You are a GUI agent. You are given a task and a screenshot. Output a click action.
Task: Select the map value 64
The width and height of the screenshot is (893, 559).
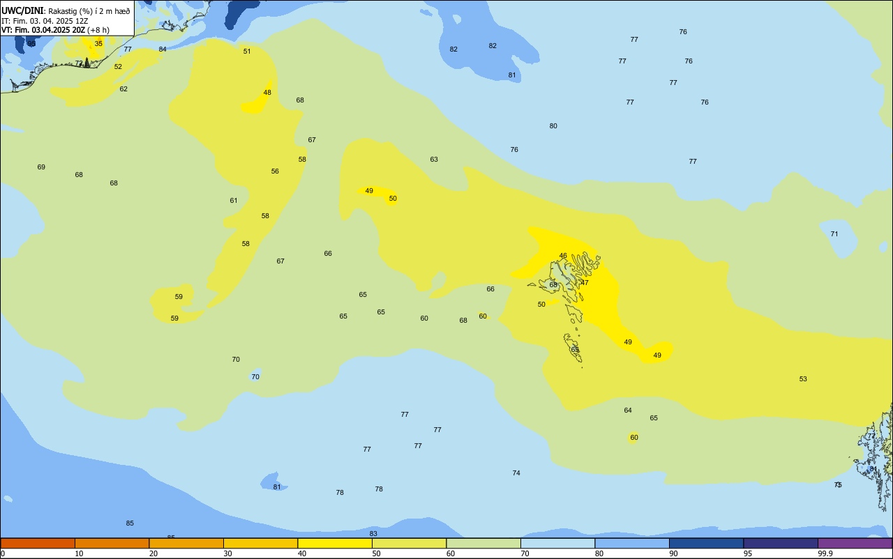[x=628, y=410]
